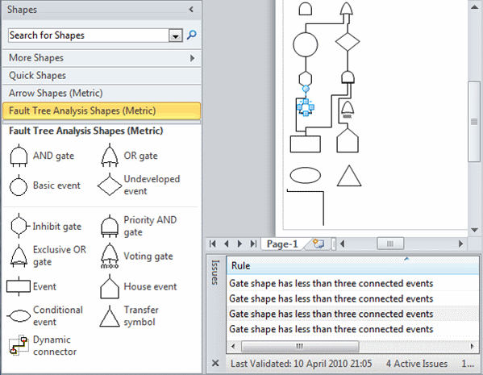Select the small AND gate atop the canvas
483x375 pixels.
pyautogui.click(x=306, y=9)
